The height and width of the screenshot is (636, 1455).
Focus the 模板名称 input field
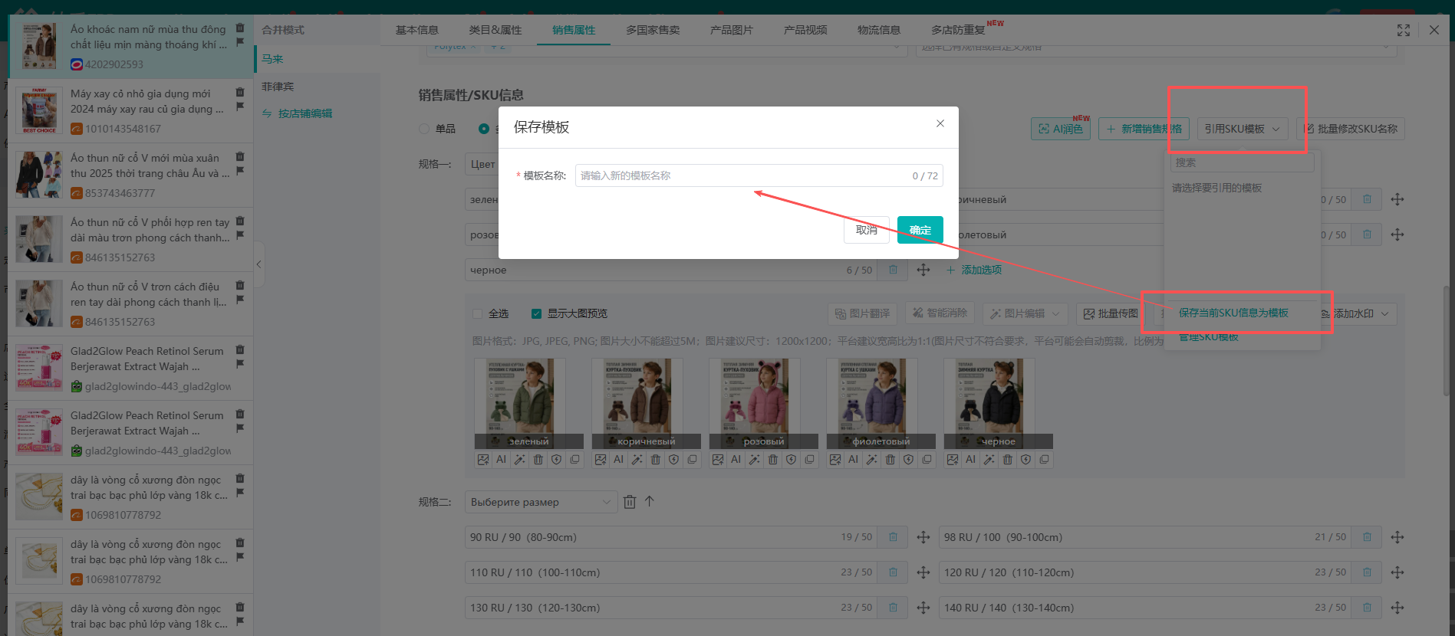(759, 175)
